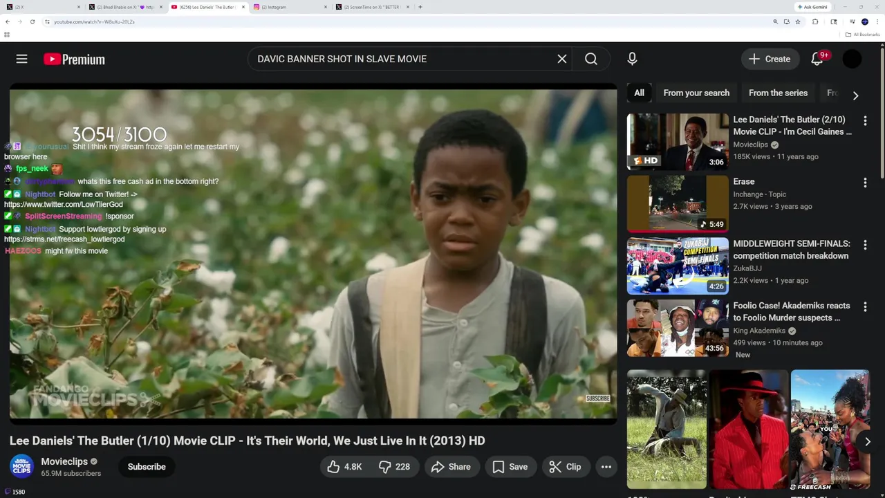Open The Butler 2/10 clip thumbnail
Screen dimensions: 885x498
[678, 142]
